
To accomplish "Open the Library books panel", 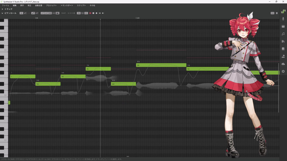I will 283,41.
